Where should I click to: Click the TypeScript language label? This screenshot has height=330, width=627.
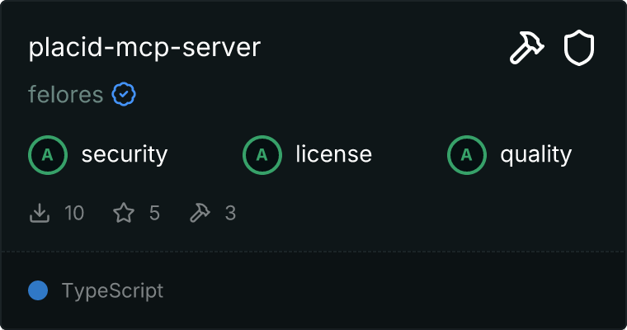(112, 291)
